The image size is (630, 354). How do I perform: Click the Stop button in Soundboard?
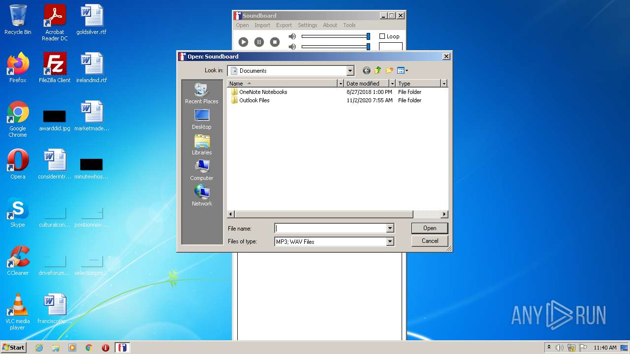(x=275, y=42)
